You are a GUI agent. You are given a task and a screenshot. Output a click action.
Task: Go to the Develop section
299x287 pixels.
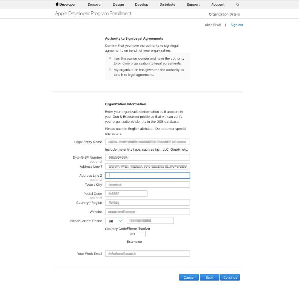click(x=141, y=5)
